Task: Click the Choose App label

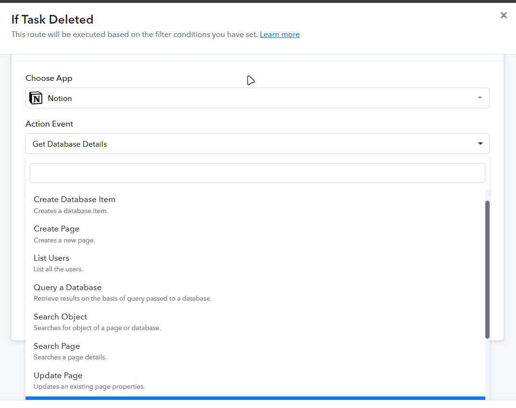Action: pyautogui.click(x=49, y=78)
